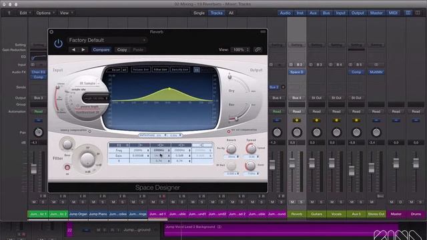Open the View 100% size dropdown
427x240 pixels.
[x=240, y=49]
